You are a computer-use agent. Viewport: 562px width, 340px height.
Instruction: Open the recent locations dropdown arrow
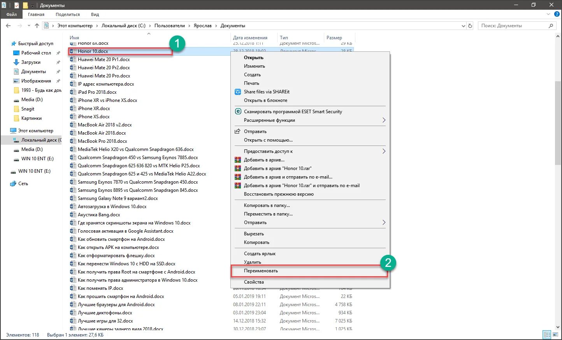pyautogui.click(x=29, y=26)
